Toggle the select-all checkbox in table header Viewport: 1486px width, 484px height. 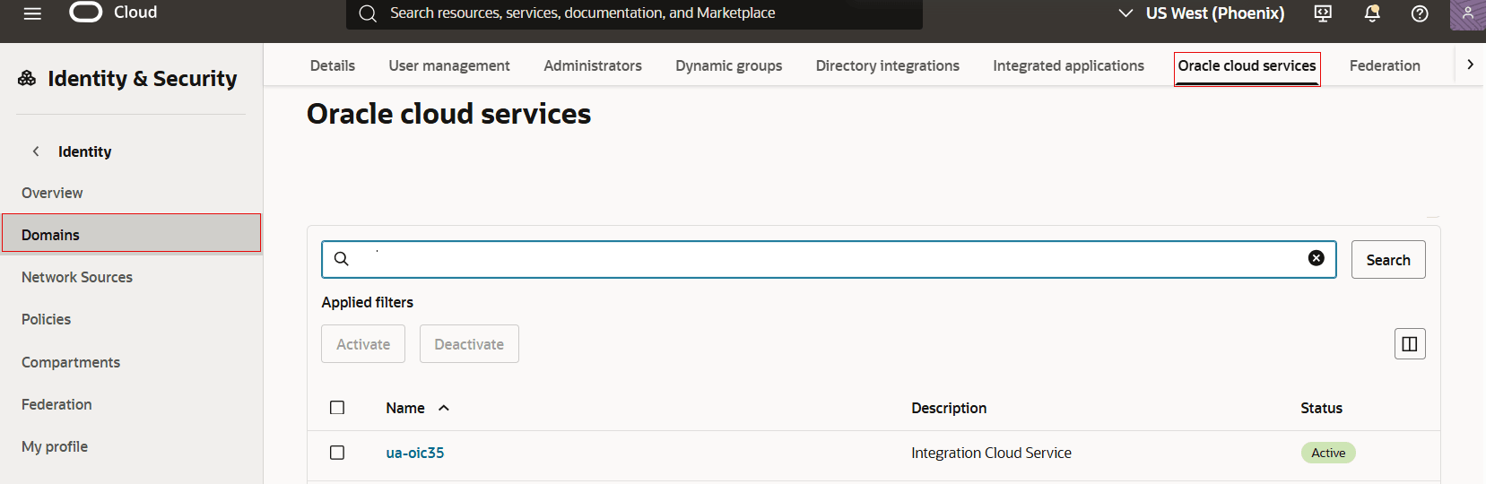[337, 408]
